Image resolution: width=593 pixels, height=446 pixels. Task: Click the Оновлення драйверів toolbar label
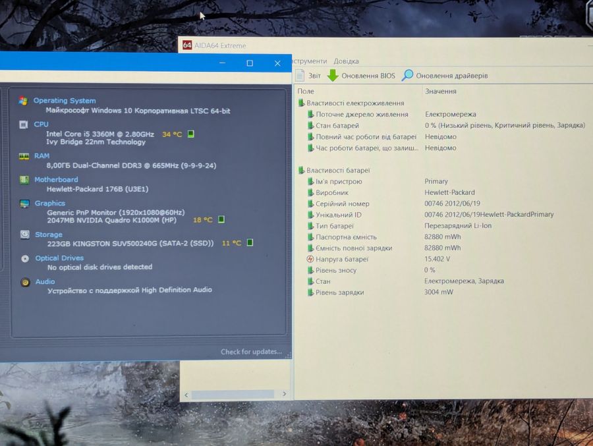coord(452,76)
